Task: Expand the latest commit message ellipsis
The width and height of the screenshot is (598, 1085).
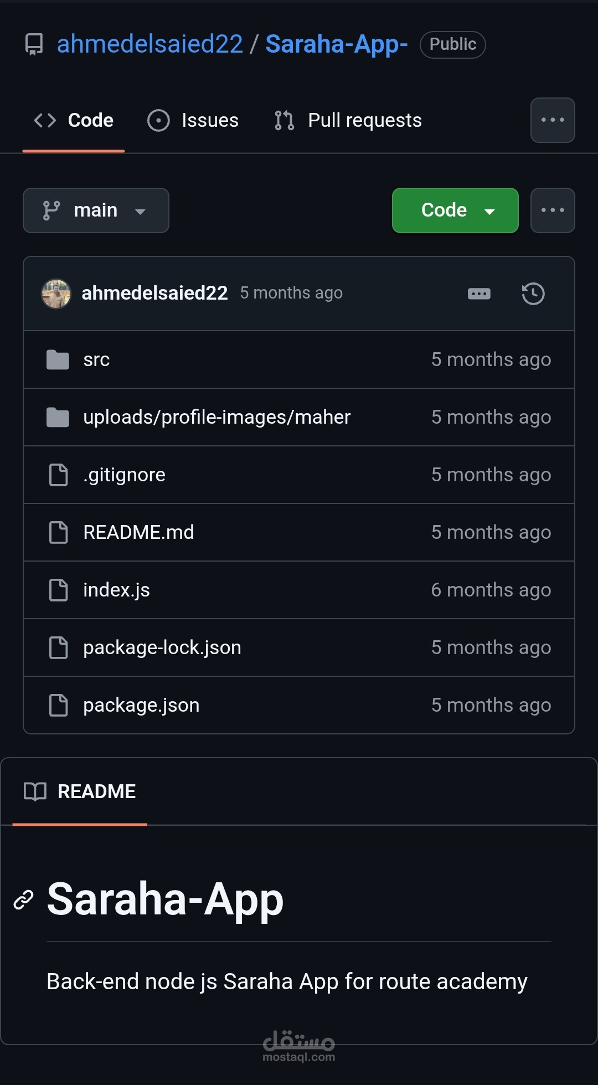Action: [479, 294]
